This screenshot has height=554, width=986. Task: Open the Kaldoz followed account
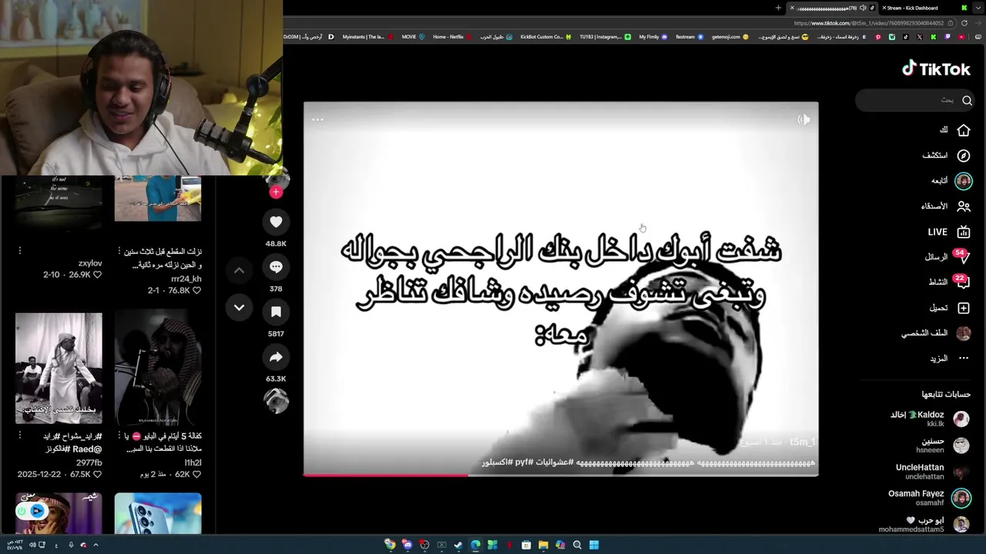pyautogui.click(x=930, y=419)
